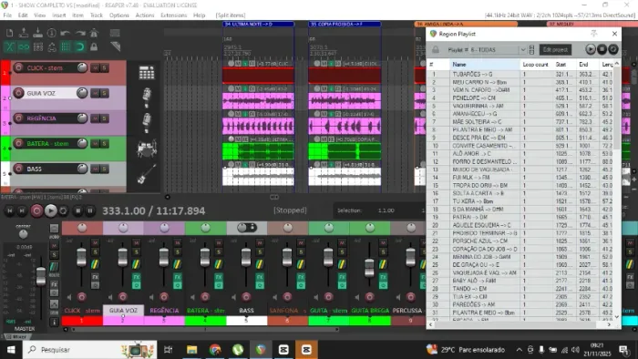The height and width of the screenshot is (359, 638).
Task: Open the Actions menu
Action: (x=145, y=15)
